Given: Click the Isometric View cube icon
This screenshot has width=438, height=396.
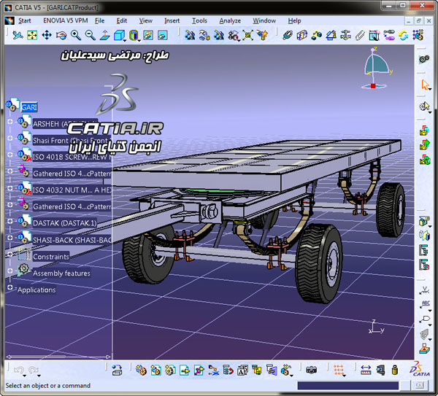Looking at the screenshot, I should (119, 36).
